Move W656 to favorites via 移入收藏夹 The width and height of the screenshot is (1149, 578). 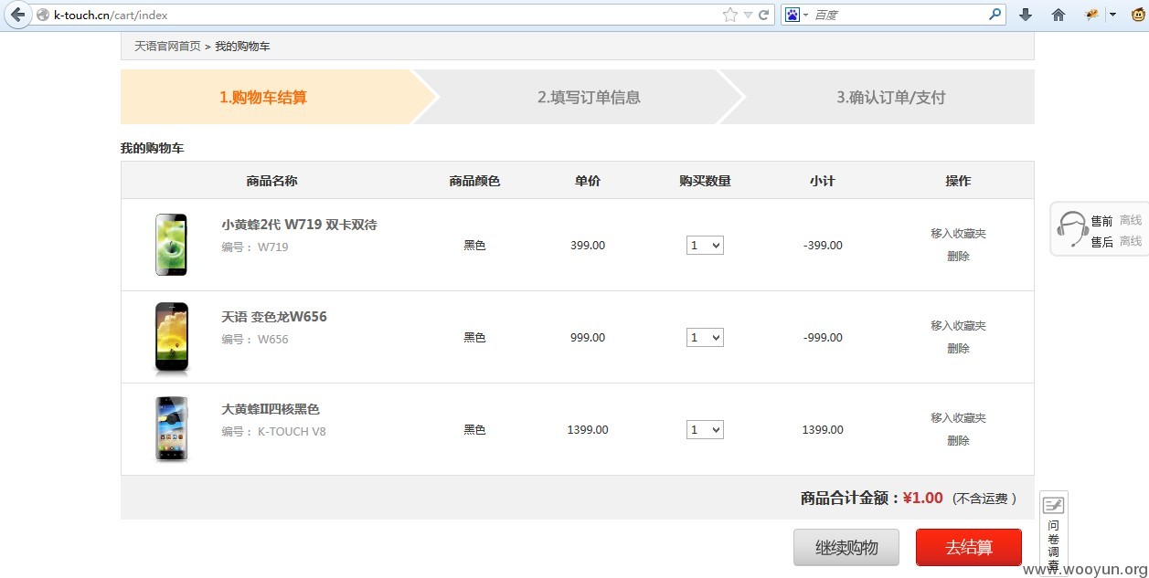958,325
